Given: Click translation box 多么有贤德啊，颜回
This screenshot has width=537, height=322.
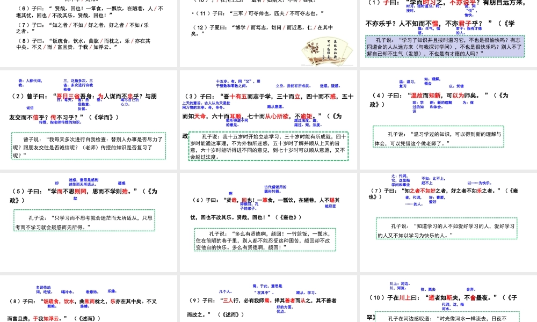Looking at the screenshot, I should coord(265,239).
